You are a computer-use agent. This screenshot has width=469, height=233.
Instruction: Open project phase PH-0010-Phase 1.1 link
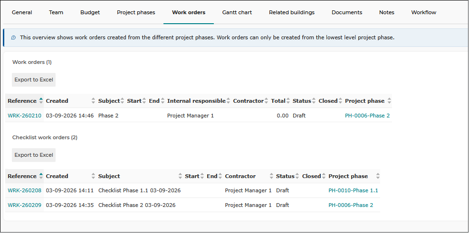pos(353,190)
